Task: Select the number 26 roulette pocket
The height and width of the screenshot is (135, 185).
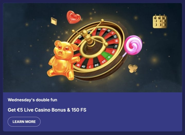Action: (x=104, y=61)
